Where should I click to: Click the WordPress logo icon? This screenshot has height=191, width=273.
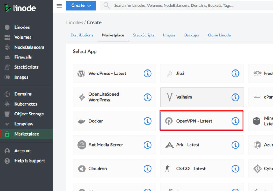click(81, 74)
